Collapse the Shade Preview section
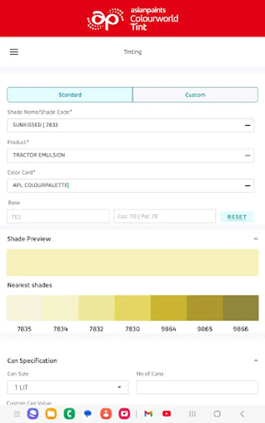 (x=256, y=239)
